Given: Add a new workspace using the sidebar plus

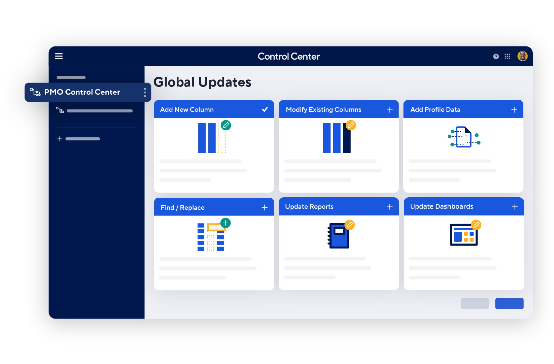Looking at the screenshot, I should pyautogui.click(x=59, y=138).
